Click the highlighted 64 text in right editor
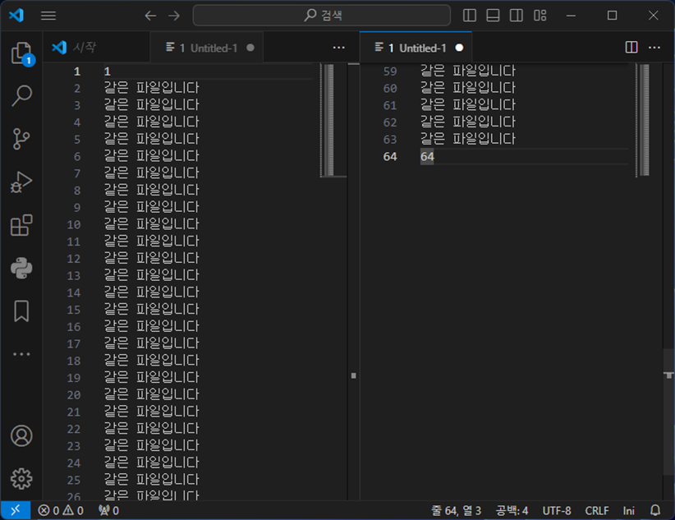 coord(427,156)
